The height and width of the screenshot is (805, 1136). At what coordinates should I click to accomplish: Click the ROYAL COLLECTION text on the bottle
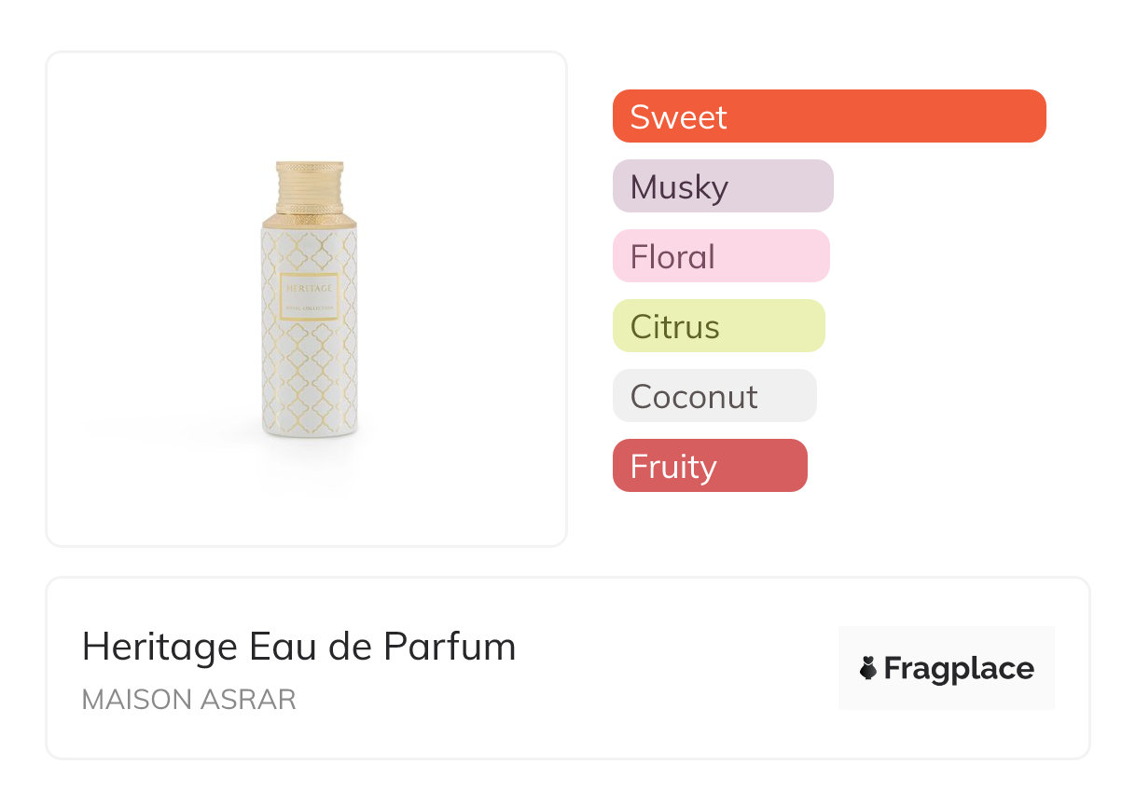click(x=310, y=308)
